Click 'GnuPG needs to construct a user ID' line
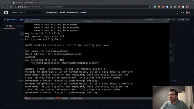Viewport: 194px width, 109px height. 67,45
